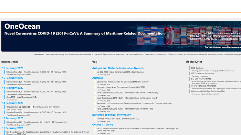
Task: Open the 12 February 2020 date heading
Action: coord(13,118)
